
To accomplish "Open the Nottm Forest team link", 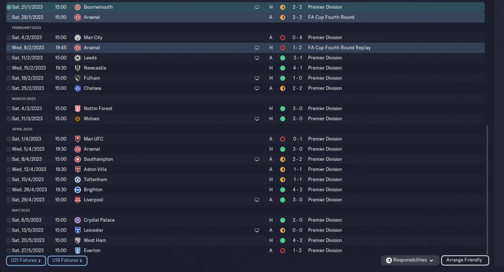I will click(x=98, y=108).
